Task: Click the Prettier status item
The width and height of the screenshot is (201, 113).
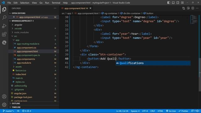Action: click(183, 111)
